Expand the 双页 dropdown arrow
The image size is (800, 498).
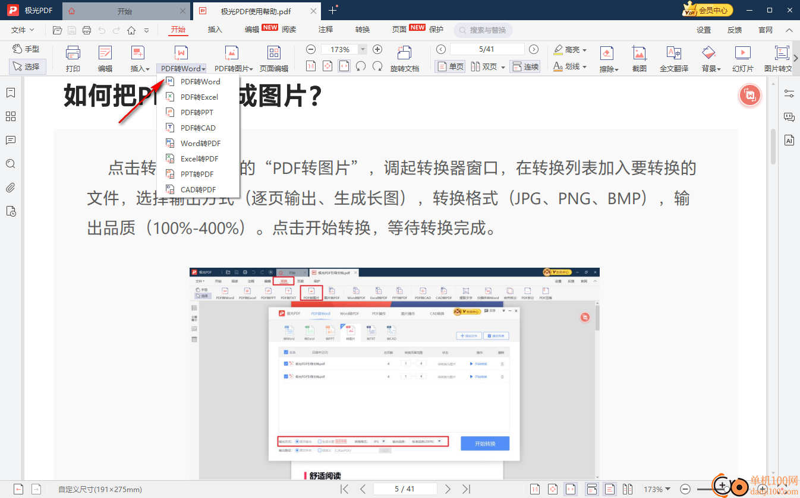click(x=503, y=67)
